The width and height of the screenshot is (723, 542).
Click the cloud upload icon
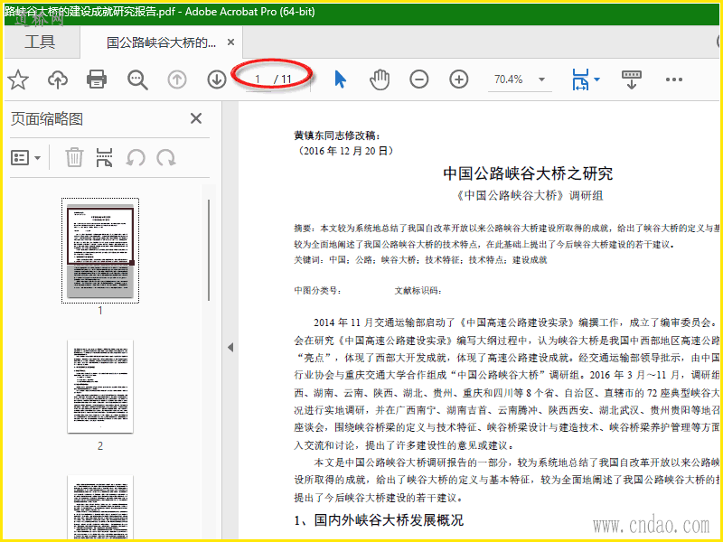pyautogui.click(x=58, y=79)
